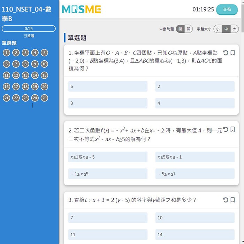
Task: Click the reset icon on question 2
Action: click(226, 129)
